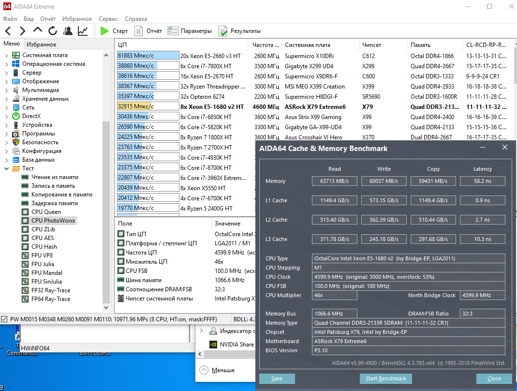Switch to the Избранное sidebar tab

coord(41,44)
